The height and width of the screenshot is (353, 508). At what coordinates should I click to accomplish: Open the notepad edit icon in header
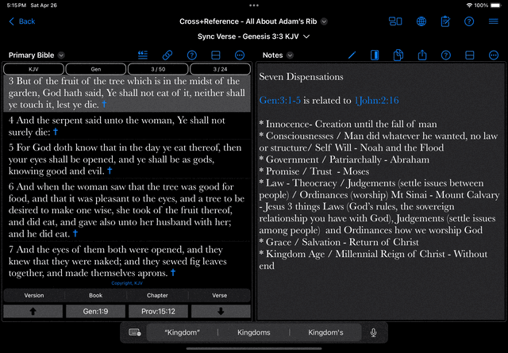445,21
